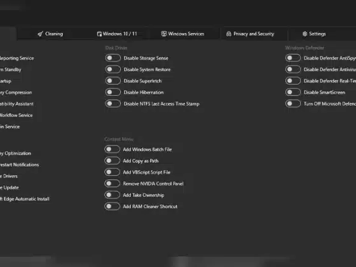The height and width of the screenshot is (267, 356).
Task: Click the 'Add RAM Cleaner Shortcut' label
Action: click(150, 207)
